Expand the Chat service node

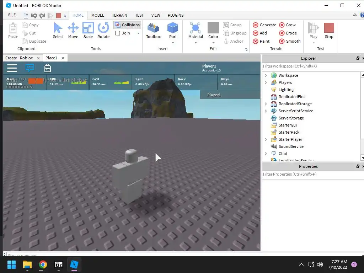tap(266, 154)
